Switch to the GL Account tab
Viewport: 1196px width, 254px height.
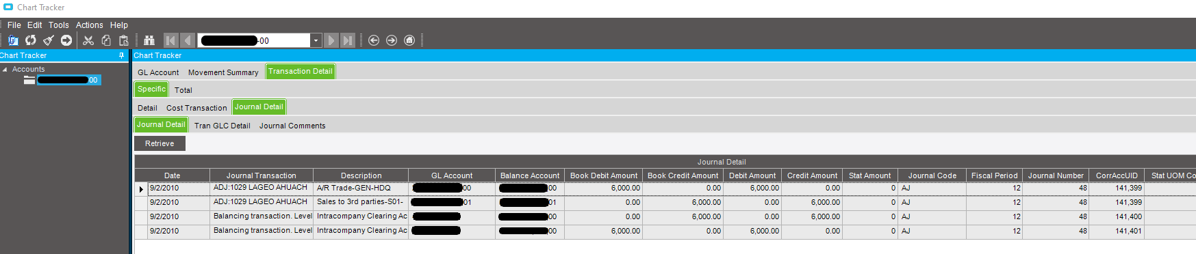(x=158, y=72)
